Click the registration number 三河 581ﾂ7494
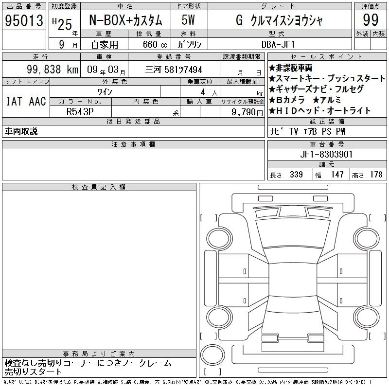 point(174,70)
